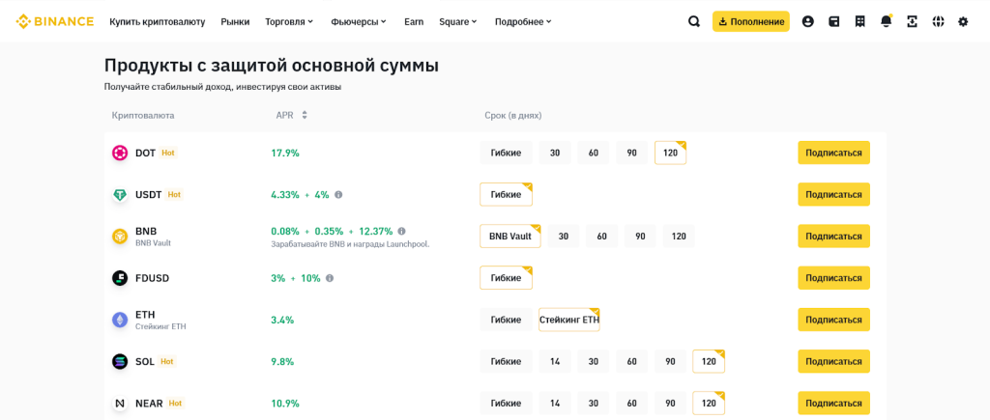Click the info icon beside USDT APR

pyautogui.click(x=338, y=195)
